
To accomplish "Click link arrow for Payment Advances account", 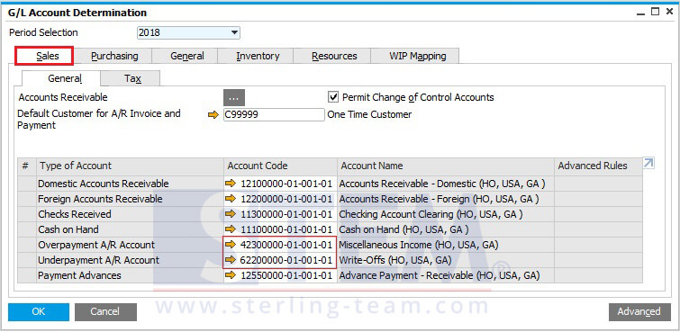I will tap(231, 275).
